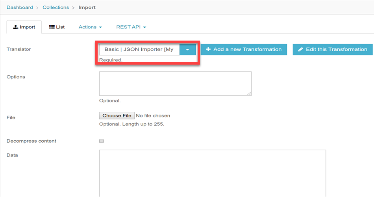Expand the Translator dropdown arrow
The height and width of the screenshot is (197, 374).
coord(187,49)
